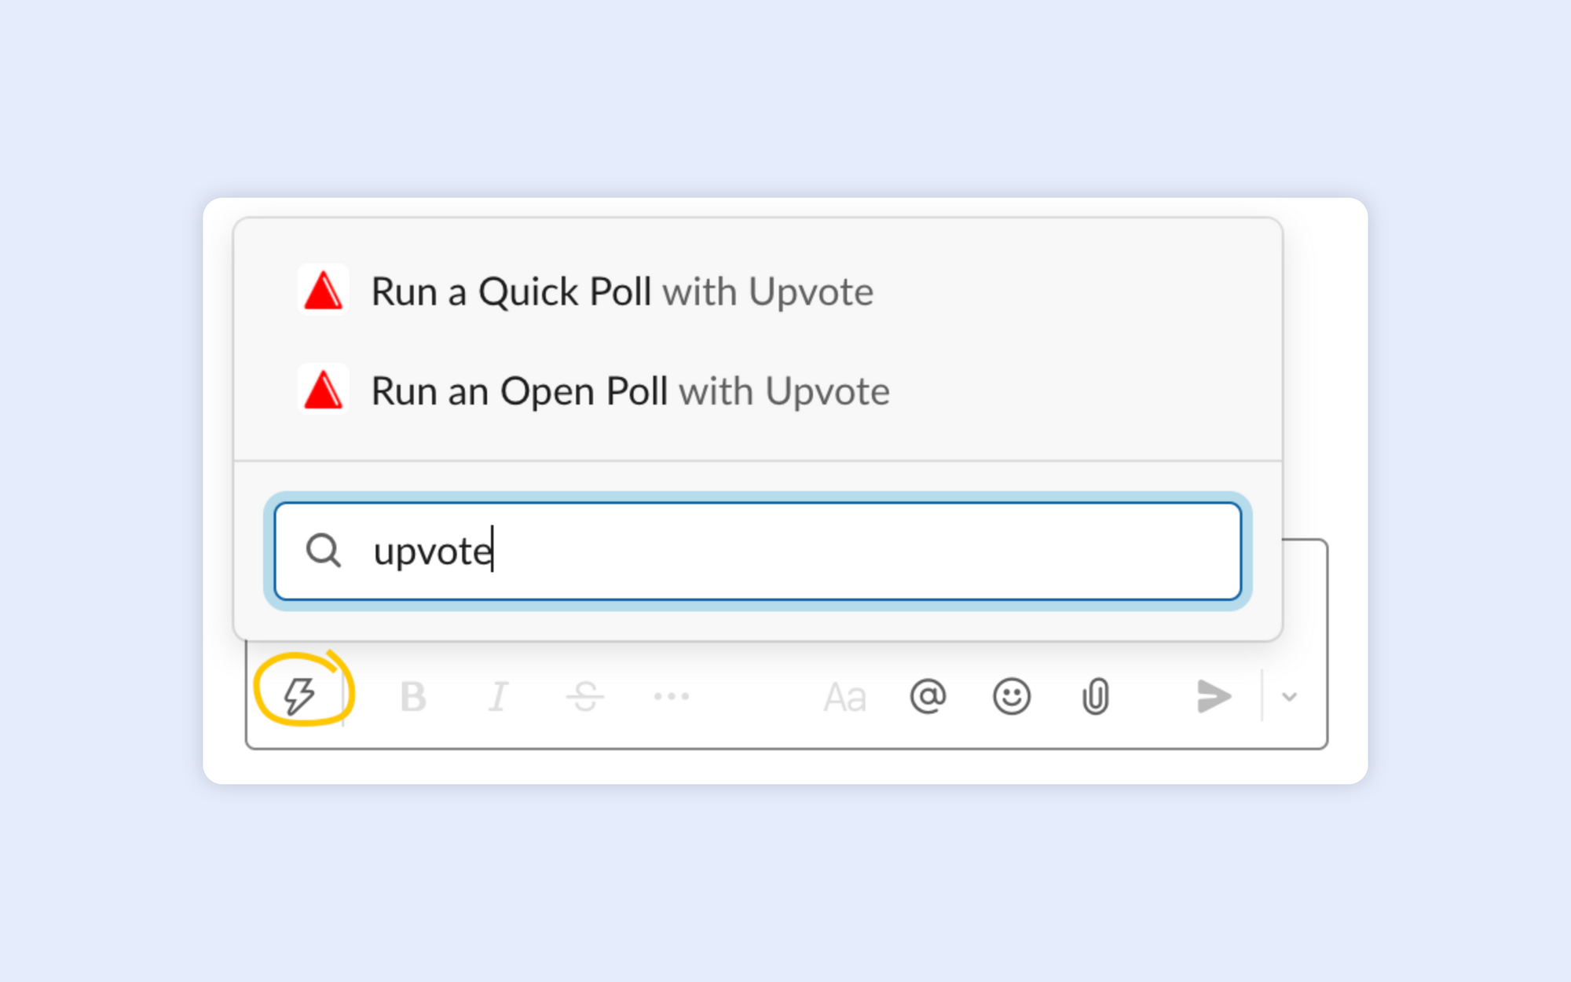Hide formatting toolbar with Aa icon
Image resolution: width=1571 pixels, height=982 pixels.
tap(844, 698)
